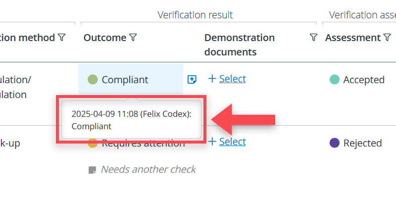Click the Demonstration documents column header
396x198 pixels.
[x=239, y=45]
